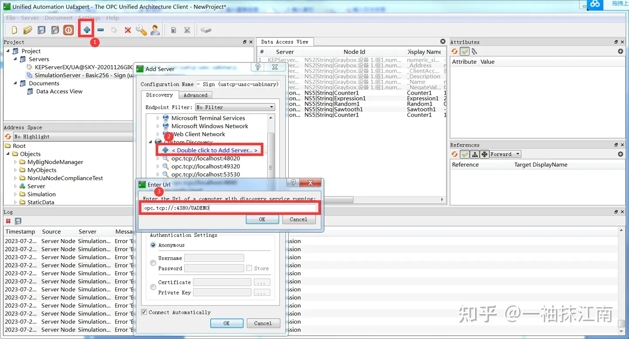Click the red X Disconnect Server icon
629x339 pixels.
click(128, 30)
